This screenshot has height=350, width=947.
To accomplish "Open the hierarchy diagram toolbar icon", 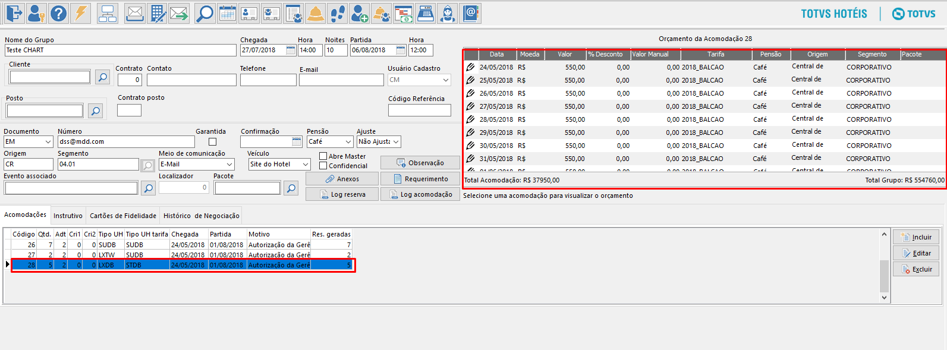I will (x=108, y=13).
